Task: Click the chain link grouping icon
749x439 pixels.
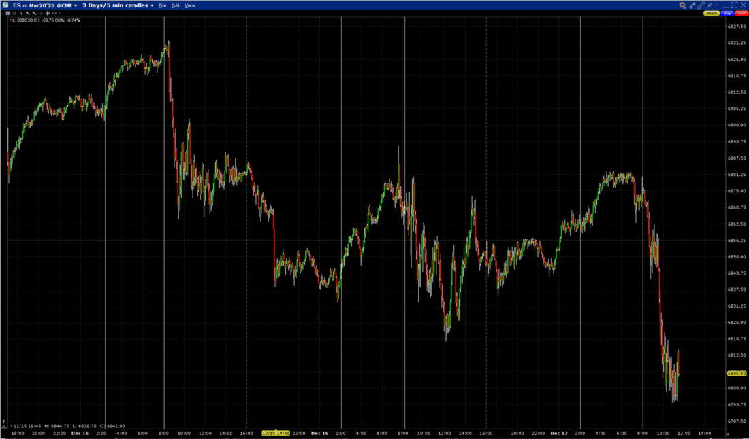Action: coord(701,5)
